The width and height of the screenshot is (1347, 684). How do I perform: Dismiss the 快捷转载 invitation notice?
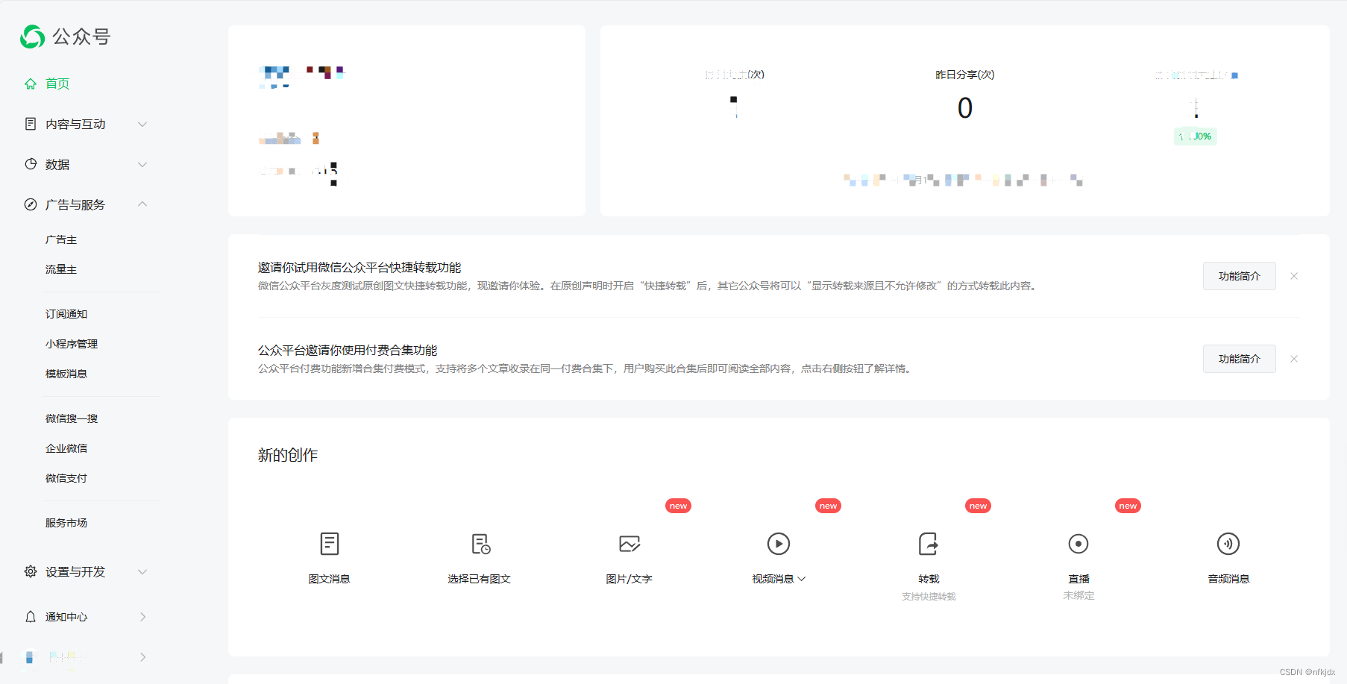coord(1294,275)
